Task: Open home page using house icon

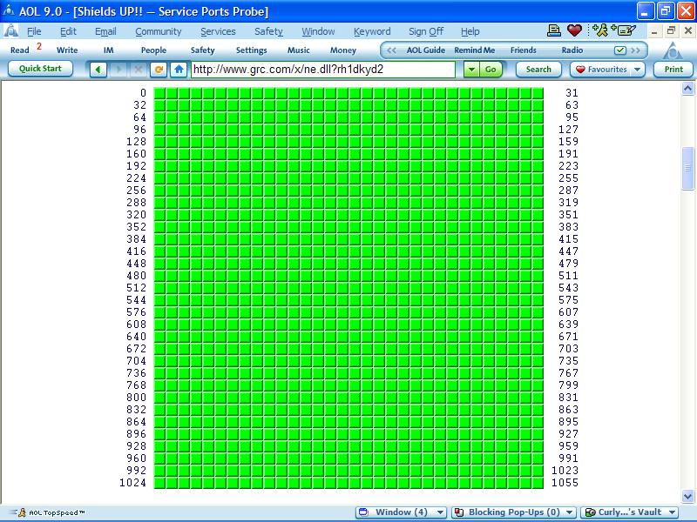Action: pos(179,70)
